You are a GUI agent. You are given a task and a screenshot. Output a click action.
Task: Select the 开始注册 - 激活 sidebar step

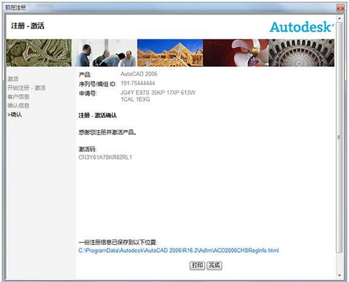pyautogui.click(x=26, y=88)
